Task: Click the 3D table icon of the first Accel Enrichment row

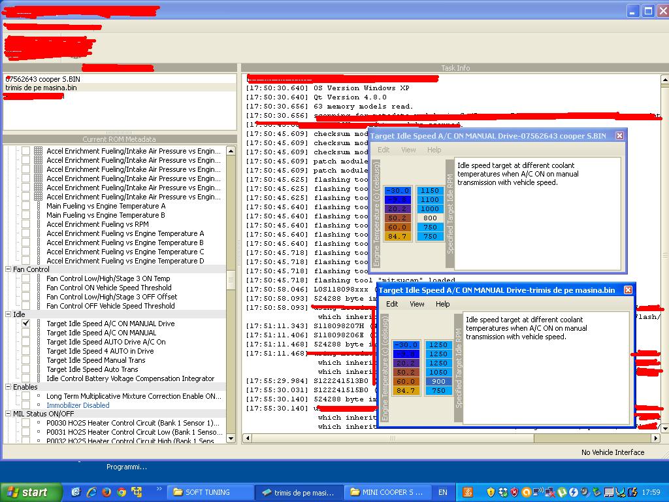Action: click(x=39, y=151)
